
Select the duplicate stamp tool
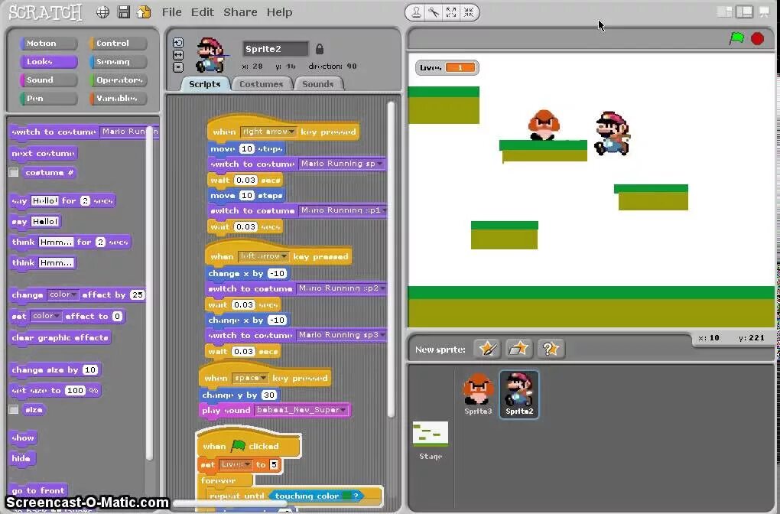click(x=416, y=12)
